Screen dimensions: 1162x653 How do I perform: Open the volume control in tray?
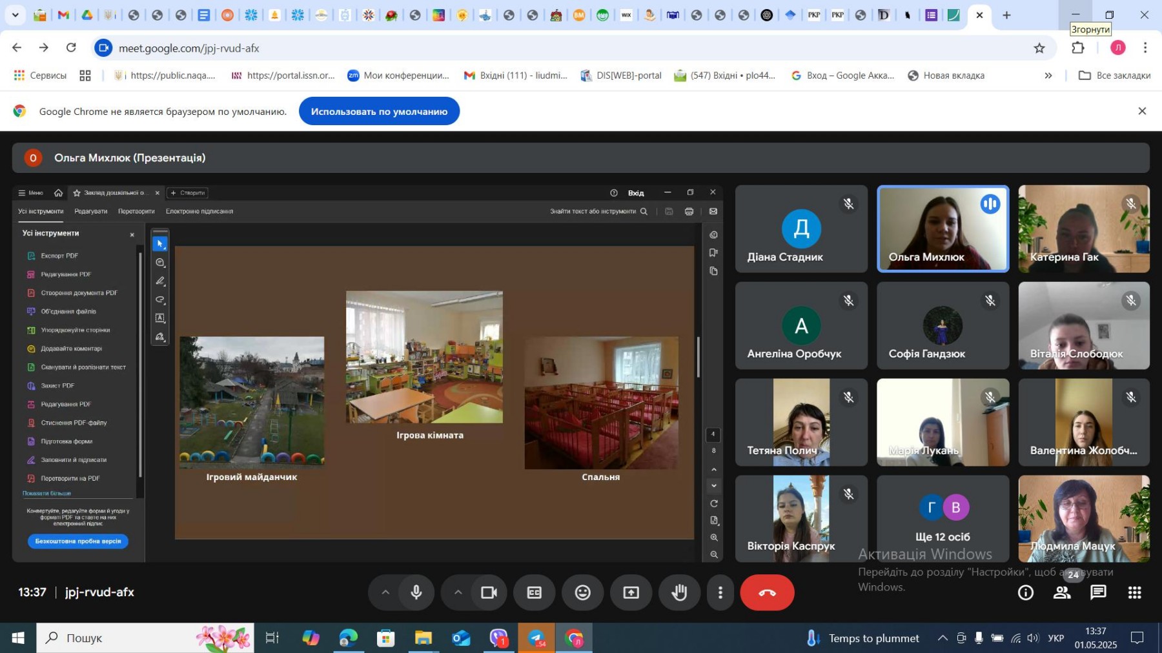[x=1034, y=638]
